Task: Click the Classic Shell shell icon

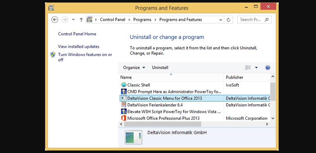Action: click(124, 85)
